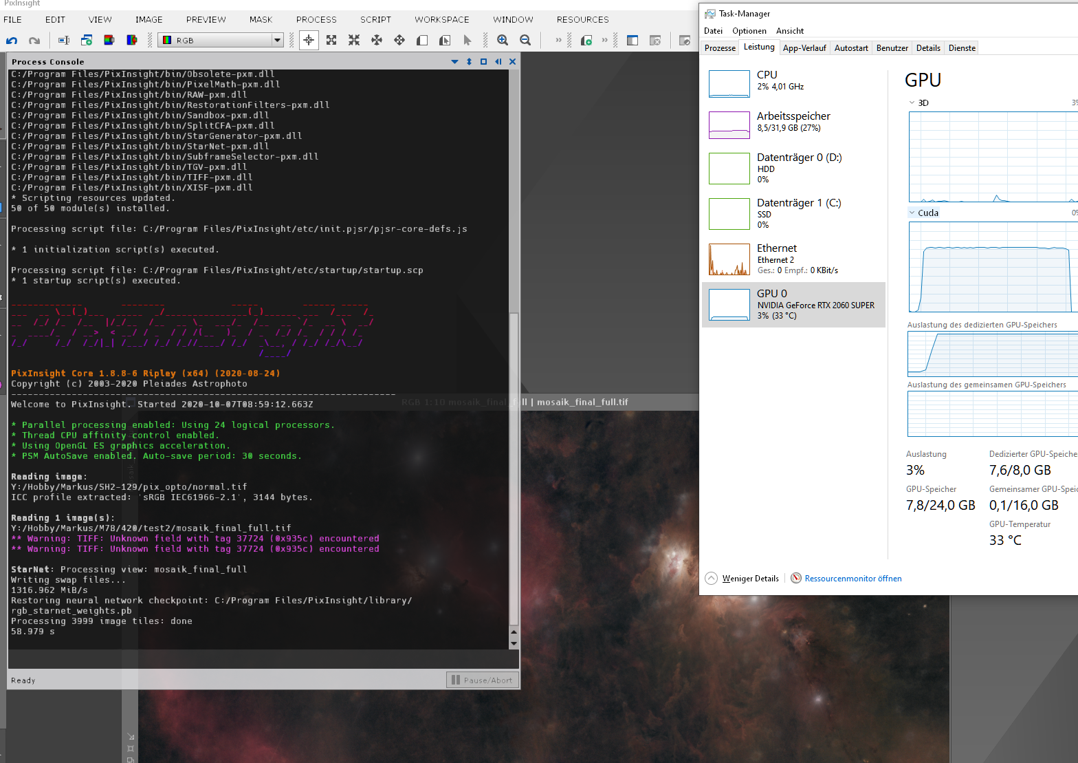Click the console scrollbar down arrow
Image resolution: width=1078 pixels, height=763 pixels.
514,643
